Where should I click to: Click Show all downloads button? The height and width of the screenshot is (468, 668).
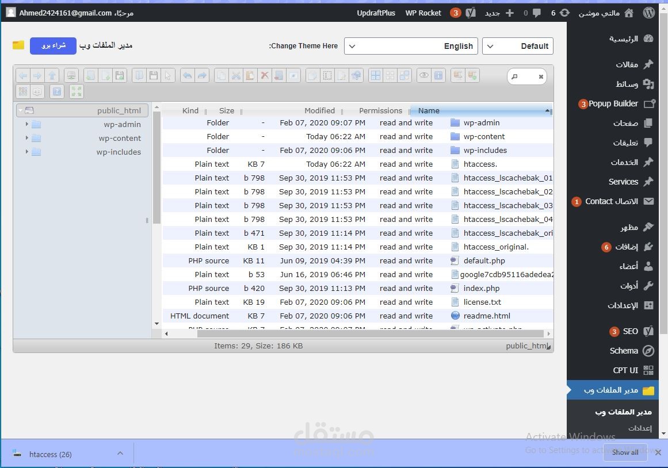pyautogui.click(x=625, y=452)
